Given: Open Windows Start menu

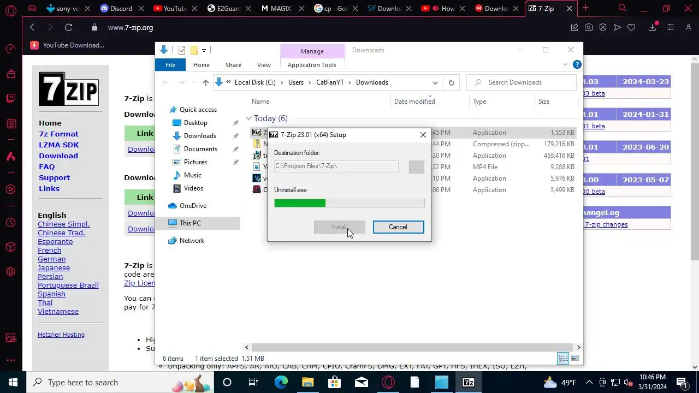Looking at the screenshot, I should point(13,382).
